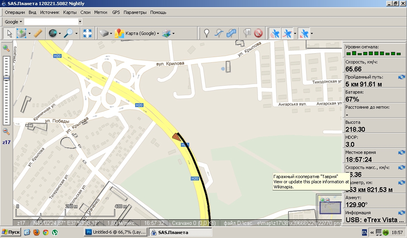The image size is (407, 238).
Task: Open the Метки menu
Action: pos(101,12)
